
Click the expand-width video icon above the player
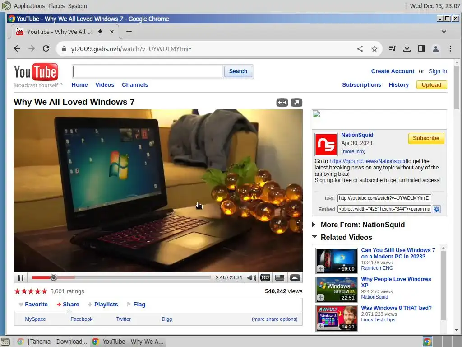pyautogui.click(x=282, y=103)
